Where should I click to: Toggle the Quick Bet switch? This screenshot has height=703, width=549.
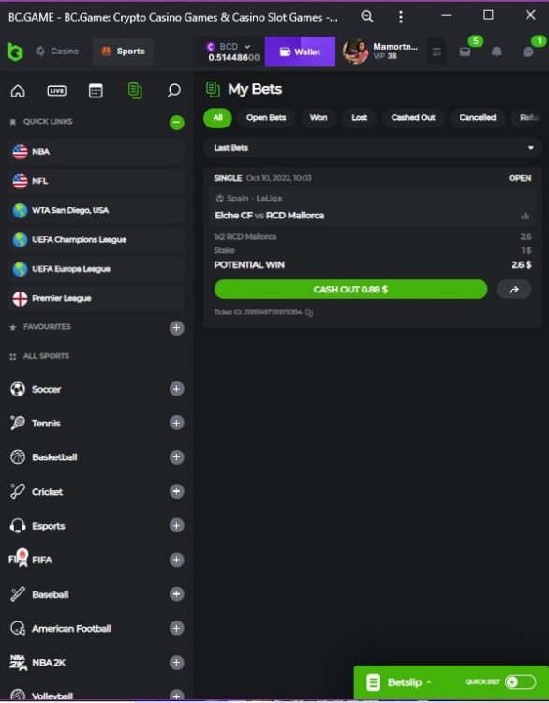(x=520, y=682)
